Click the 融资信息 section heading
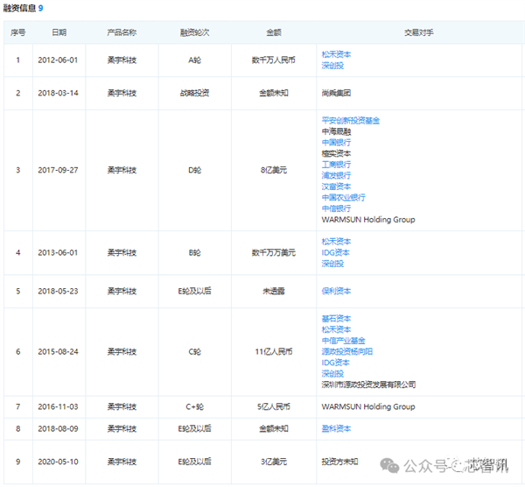Screen dimensions: 525x487 coord(19,8)
